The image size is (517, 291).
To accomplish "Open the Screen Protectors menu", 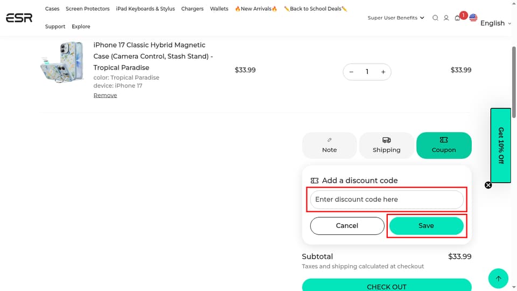I will (x=87, y=9).
